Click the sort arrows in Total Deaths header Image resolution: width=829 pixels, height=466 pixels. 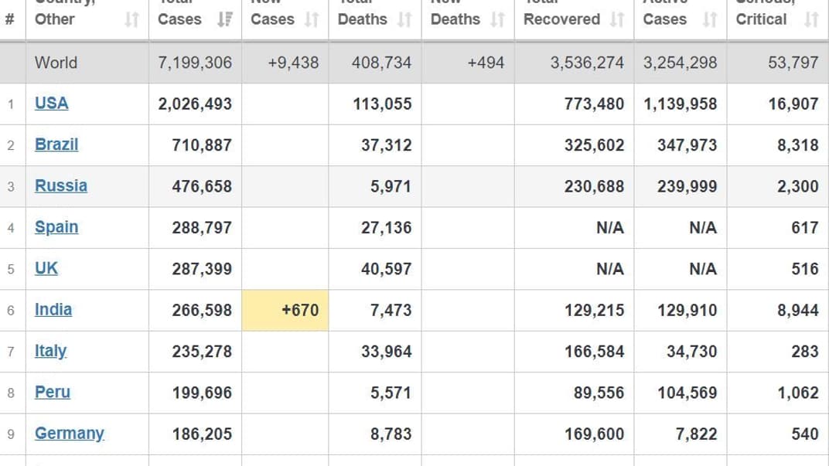point(404,19)
